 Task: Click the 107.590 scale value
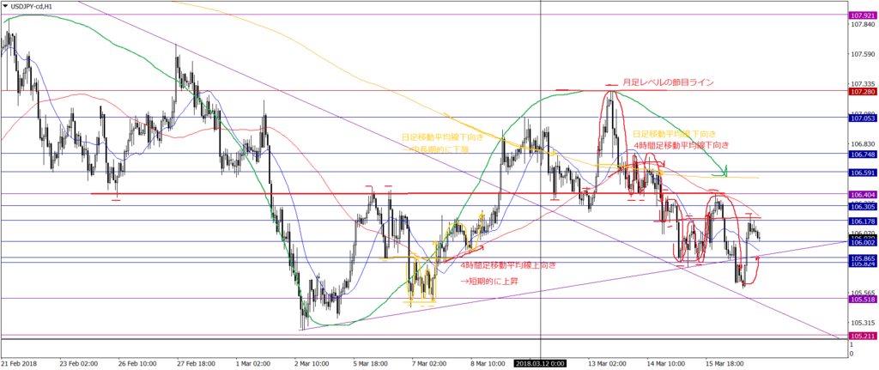(x=864, y=54)
